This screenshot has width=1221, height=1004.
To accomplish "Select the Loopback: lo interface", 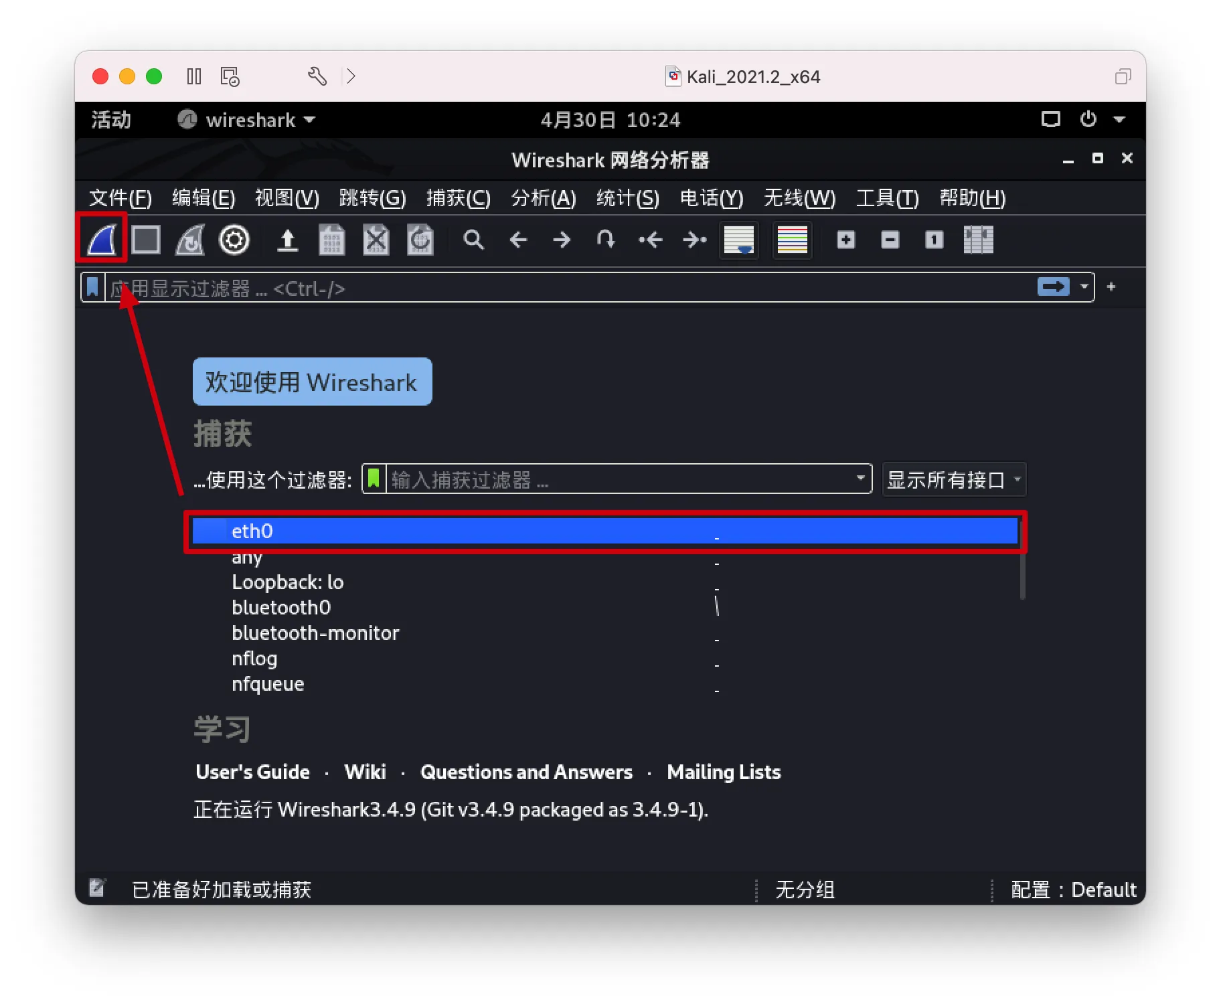I will click(x=605, y=582).
